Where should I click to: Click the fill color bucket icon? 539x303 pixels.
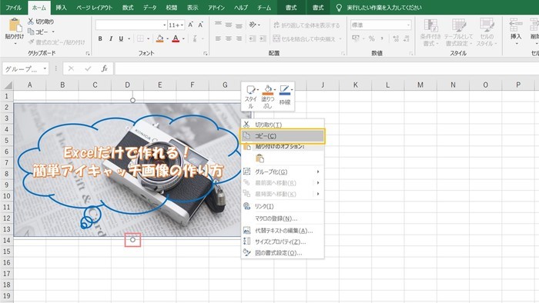pyautogui.click(x=159, y=38)
